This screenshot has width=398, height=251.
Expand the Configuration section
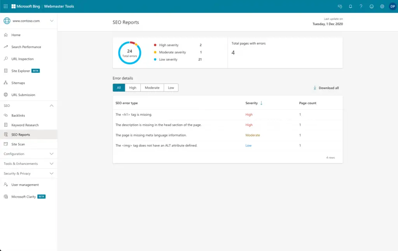click(x=29, y=154)
